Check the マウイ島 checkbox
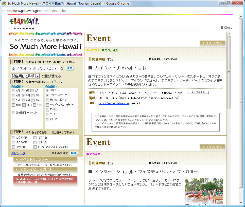This screenshot has height=207, width=245. [13, 147]
